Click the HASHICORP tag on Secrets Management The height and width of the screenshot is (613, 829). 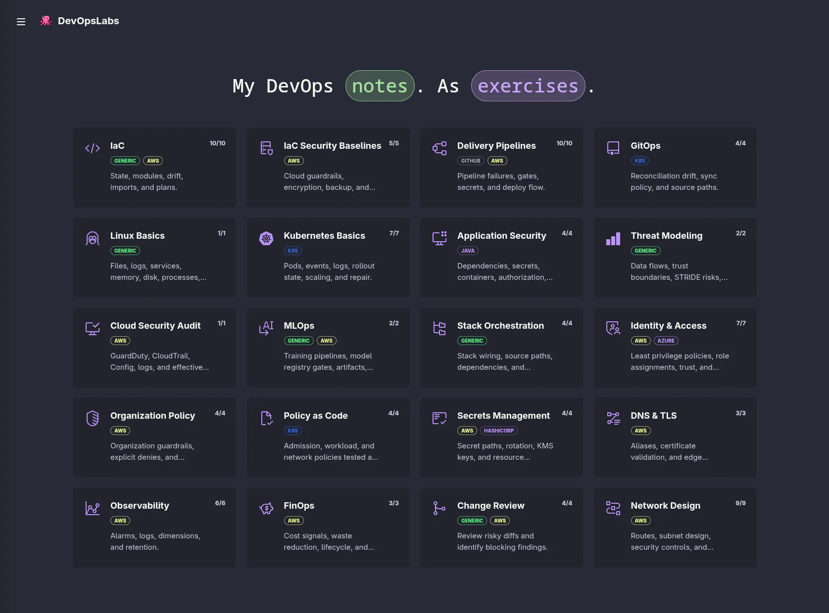click(x=499, y=431)
